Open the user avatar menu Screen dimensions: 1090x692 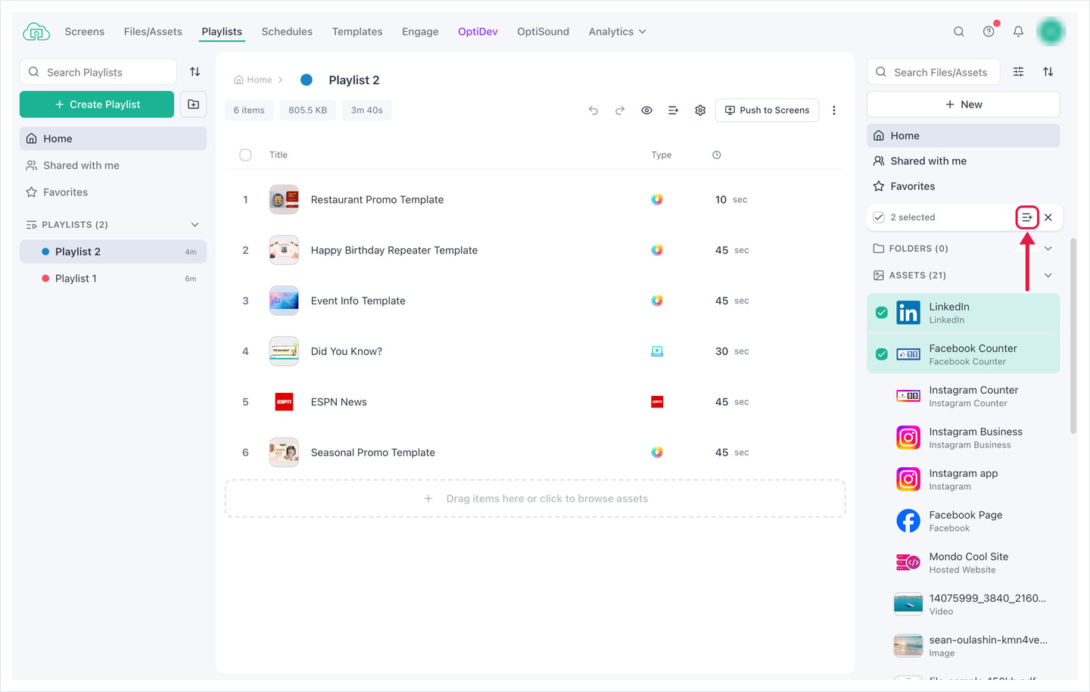[x=1051, y=31]
